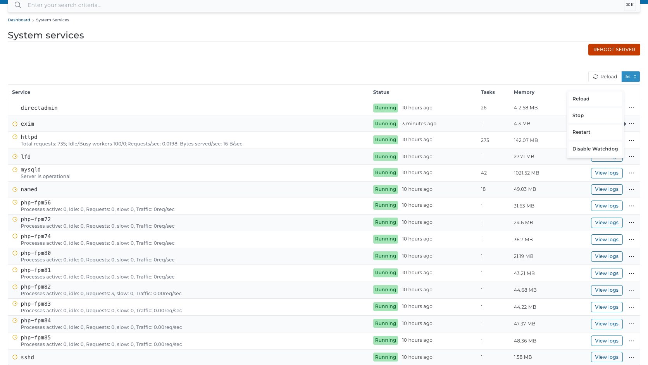The image size is (648, 365).
Task: Click the REBOOT SERVER button
Action: point(614,50)
